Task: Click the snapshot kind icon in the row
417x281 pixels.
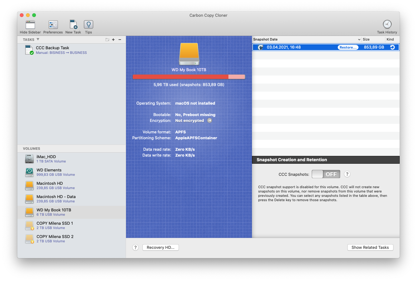Action: tap(393, 47)
